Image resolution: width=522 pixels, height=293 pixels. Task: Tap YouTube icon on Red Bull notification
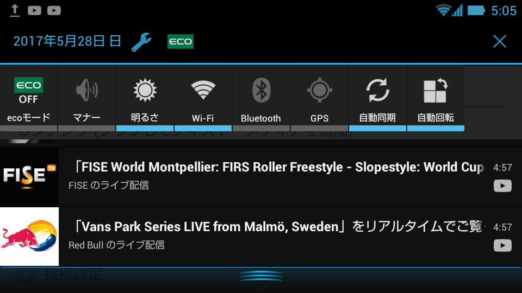[x=502, y=245]
